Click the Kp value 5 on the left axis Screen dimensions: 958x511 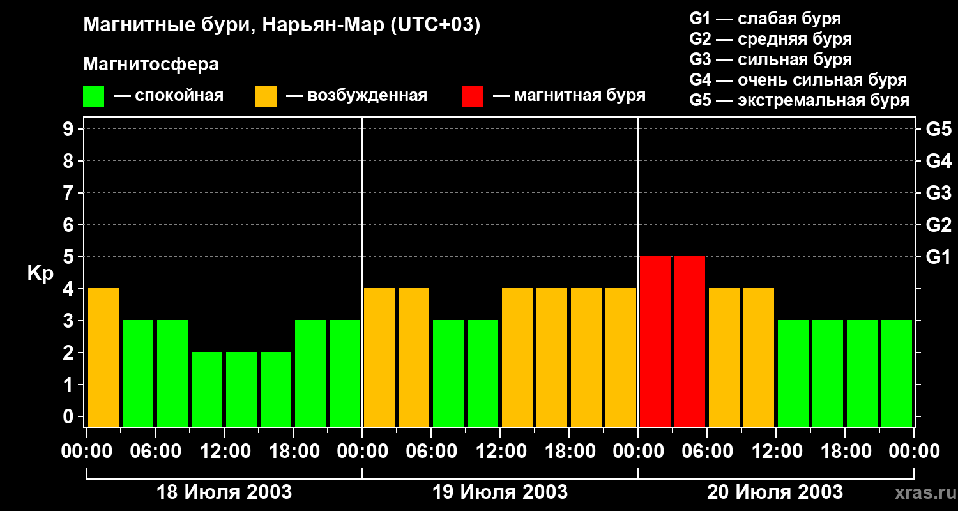(x=70, y=257)
